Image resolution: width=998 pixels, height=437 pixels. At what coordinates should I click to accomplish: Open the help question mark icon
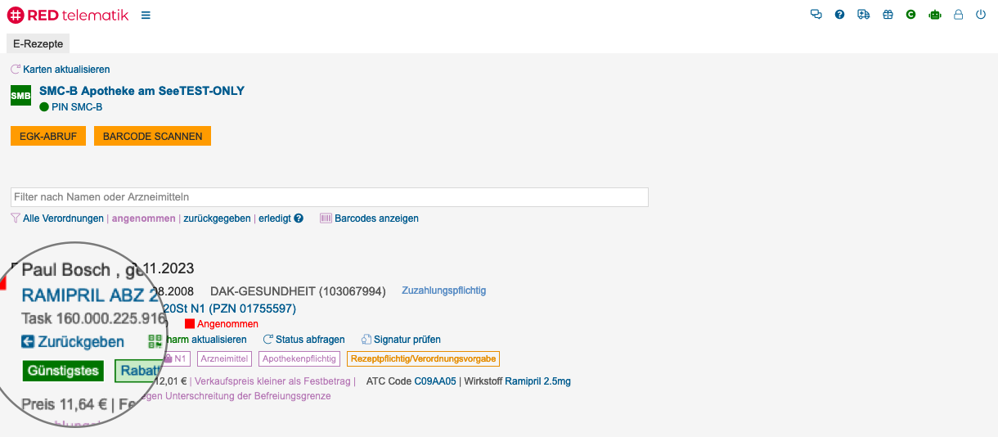pyautogui.click(x=839, y=15)
